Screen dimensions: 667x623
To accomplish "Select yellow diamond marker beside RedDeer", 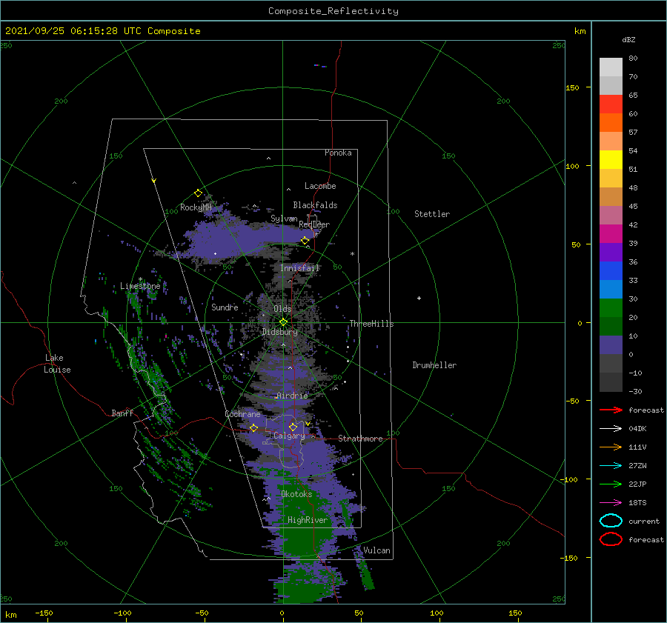I will (305, 240).
